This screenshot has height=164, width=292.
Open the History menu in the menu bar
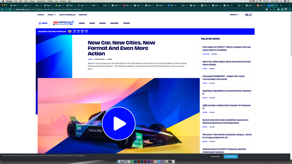32,1
